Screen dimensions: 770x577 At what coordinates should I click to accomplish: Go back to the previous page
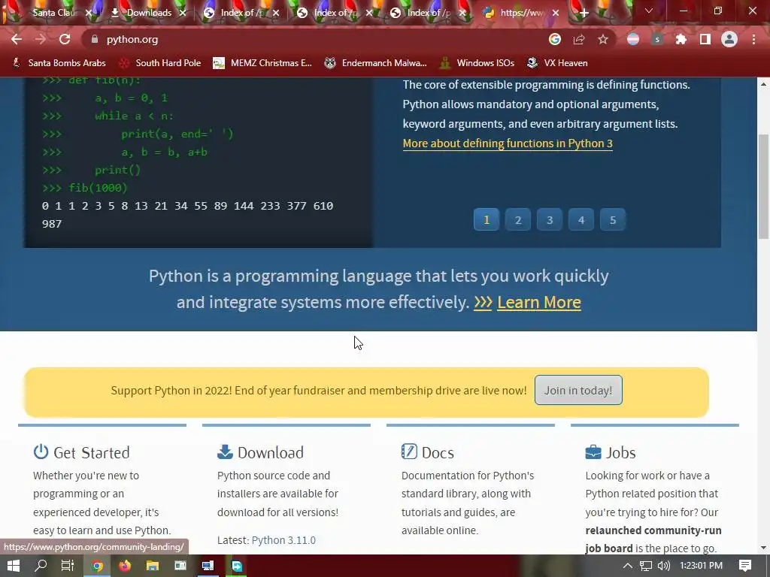[x=17, y=39]
